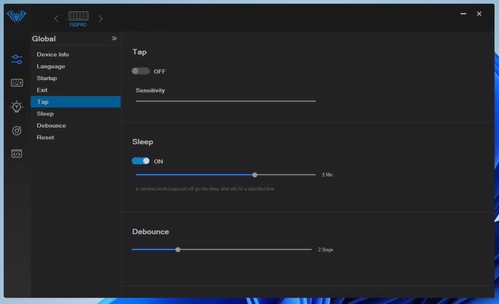This screenshot has height=304, width=499.
Task: Click the Debounce stage slider handle
Action: 178,250
